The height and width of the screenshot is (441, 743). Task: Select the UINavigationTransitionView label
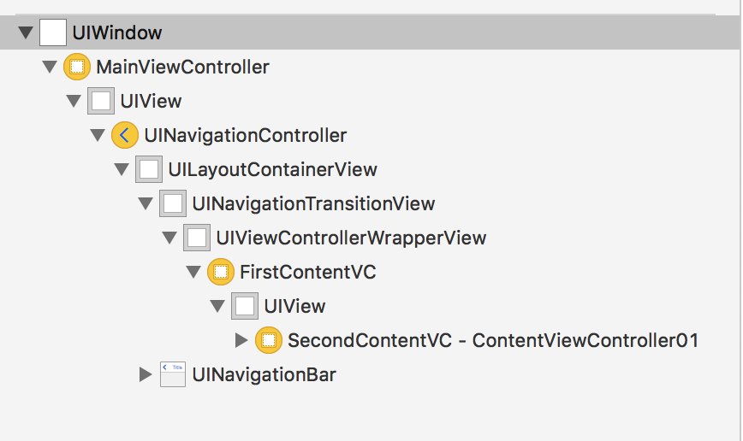[313, 203]
